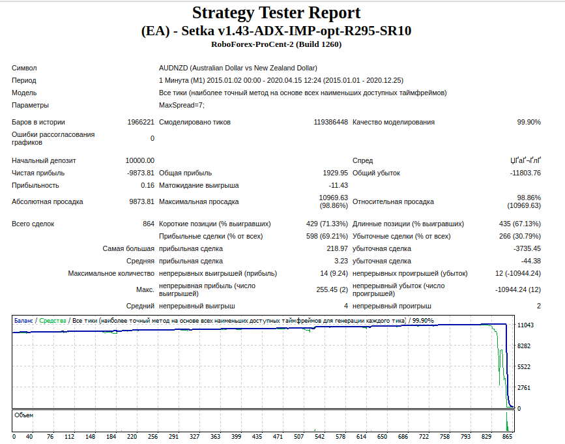The height and width of the screenshot is (444, 565).
Task: Click the 'Максимальная просадка' label
Action: point(199,202)
